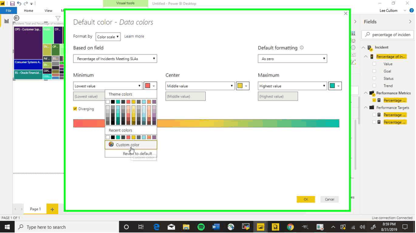Open Report view from left sidebar
416x233 pixels.
coord(7,21)
